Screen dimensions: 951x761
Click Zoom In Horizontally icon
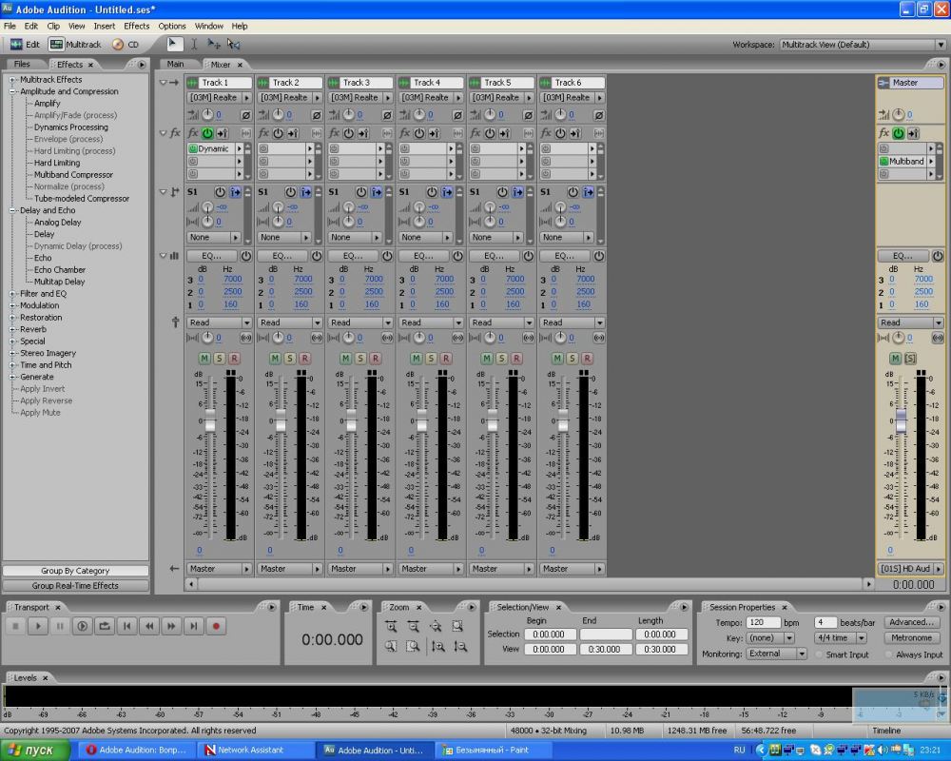(x=391, y=626)
